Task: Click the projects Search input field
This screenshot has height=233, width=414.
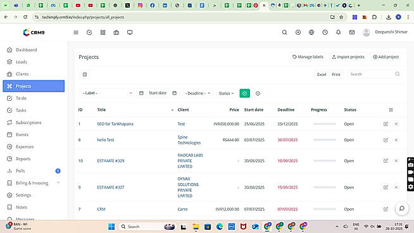Action: (374, 74)
